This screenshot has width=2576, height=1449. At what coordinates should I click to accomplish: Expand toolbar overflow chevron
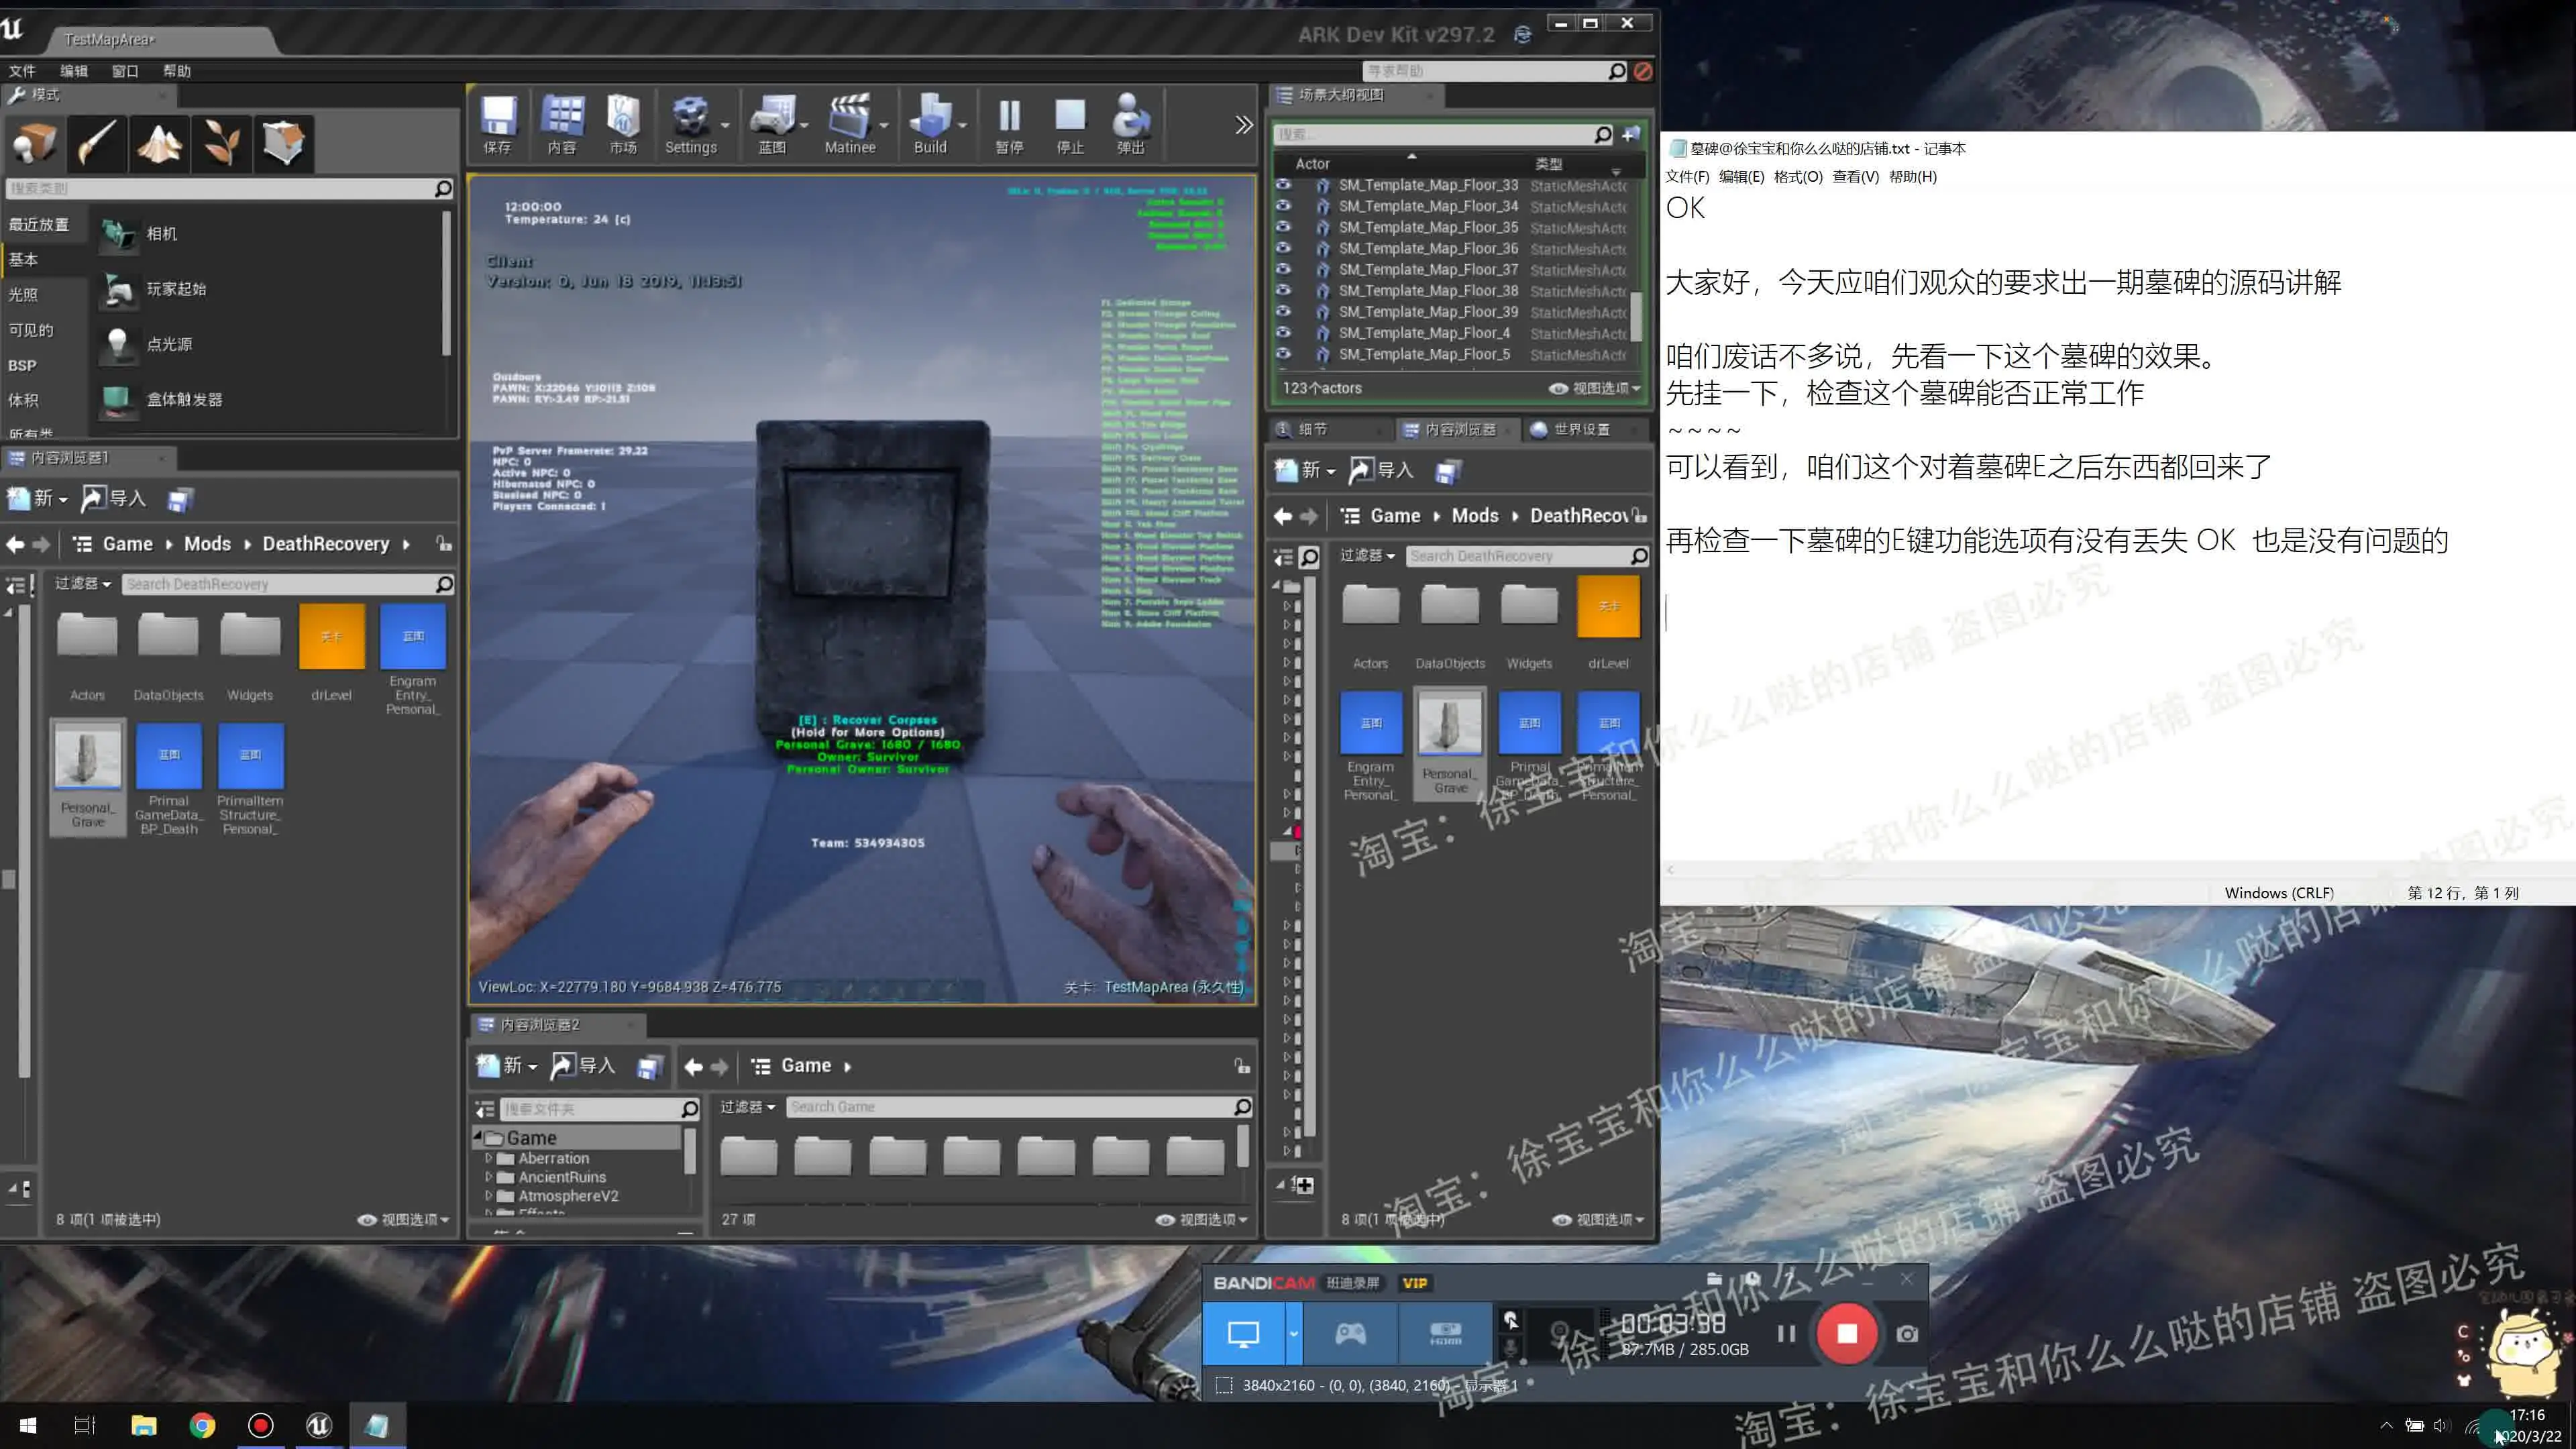1243,125
